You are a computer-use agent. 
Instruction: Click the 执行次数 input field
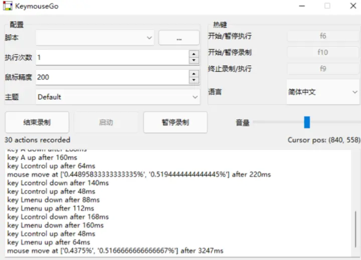coord(112,57)
